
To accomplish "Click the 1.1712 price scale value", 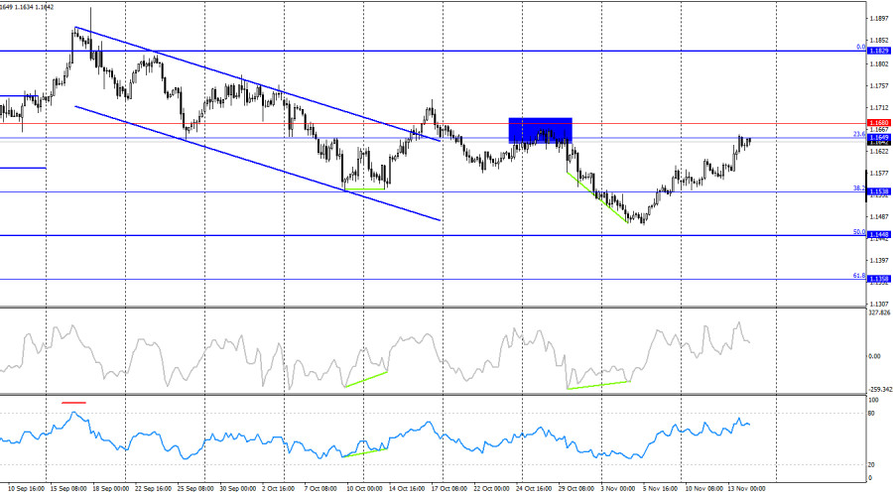I will (879, 107).
